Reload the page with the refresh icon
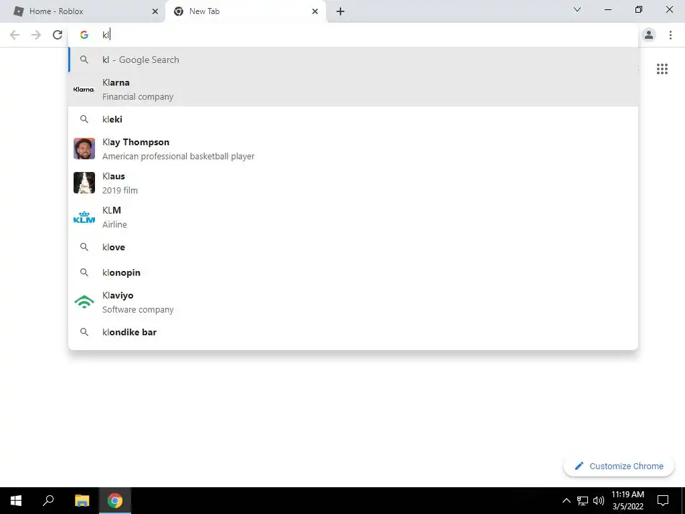Viewport: 685px width, 514px height. coord(58,35)
